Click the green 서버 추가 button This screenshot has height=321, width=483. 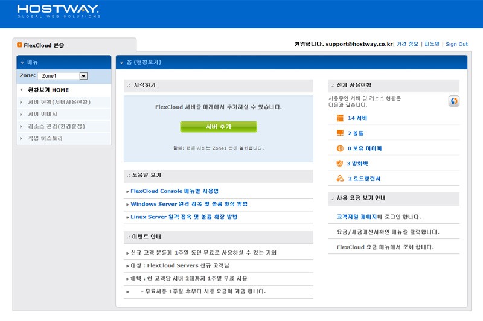pyautogui.click(x=219, y=127)
